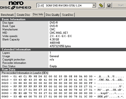Select the Usage value General
This screenshot has width=126, height=99.
54,56
